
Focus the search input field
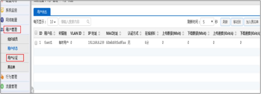pyautogui.click(x=75, y=22)
